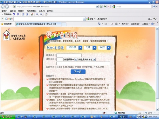This screenshot has width=159, height=119.
Task: Open the township district selection dropdown
Action: [87, 59]
